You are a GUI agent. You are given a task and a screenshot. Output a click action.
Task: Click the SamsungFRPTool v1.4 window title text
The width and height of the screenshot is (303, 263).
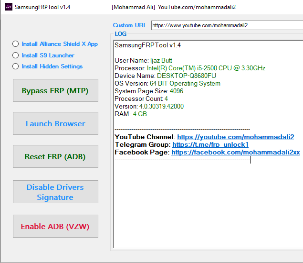click(42, 7)
